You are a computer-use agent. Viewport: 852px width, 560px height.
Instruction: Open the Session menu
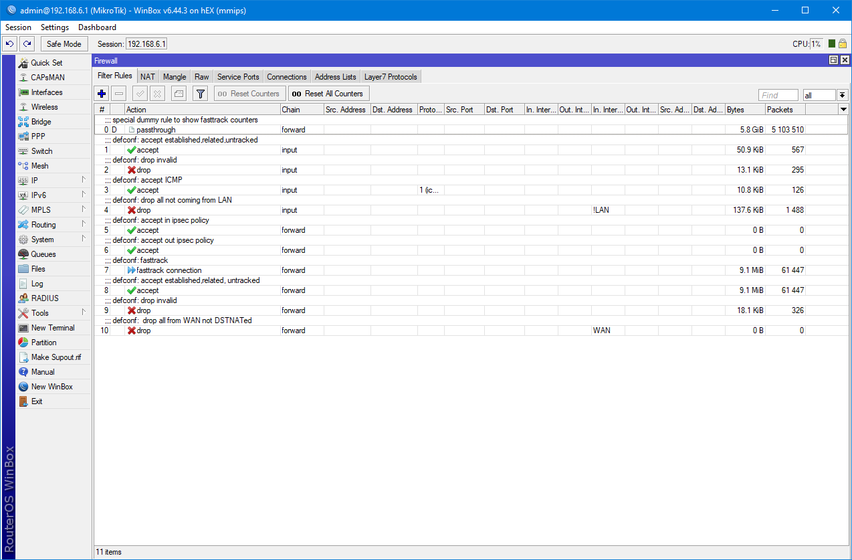coord(19,27)
